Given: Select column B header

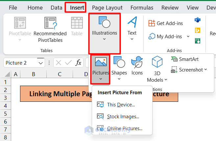Looking at the screenshot, I should coord(34,74).
